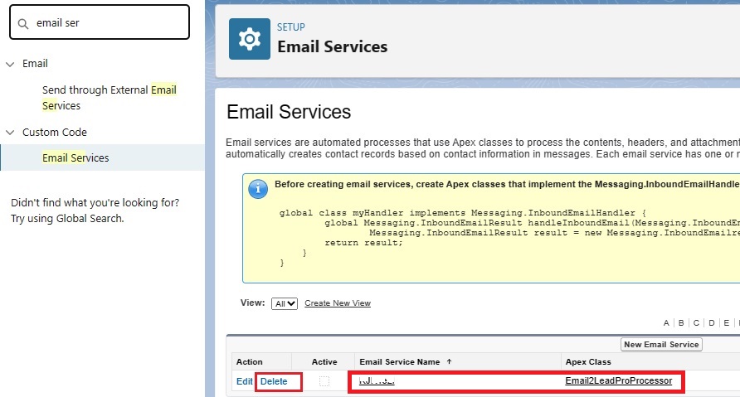Click the Edit link in the row
Screen dimensions: 740x397
(244, 381)
